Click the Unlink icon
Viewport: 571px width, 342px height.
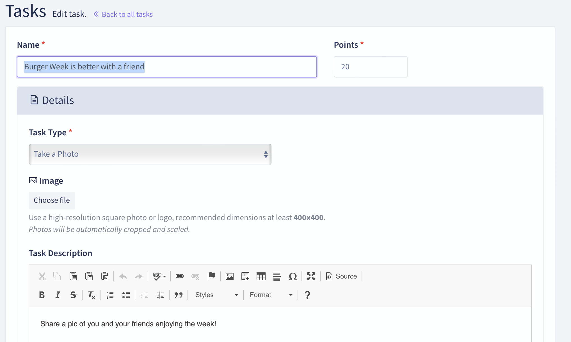[195, 276]
